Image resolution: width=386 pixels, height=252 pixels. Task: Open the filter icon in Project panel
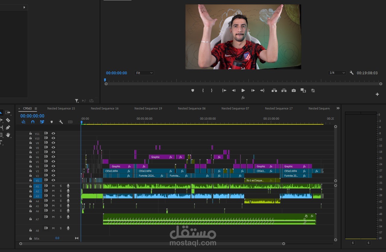(x=77, y=101)
